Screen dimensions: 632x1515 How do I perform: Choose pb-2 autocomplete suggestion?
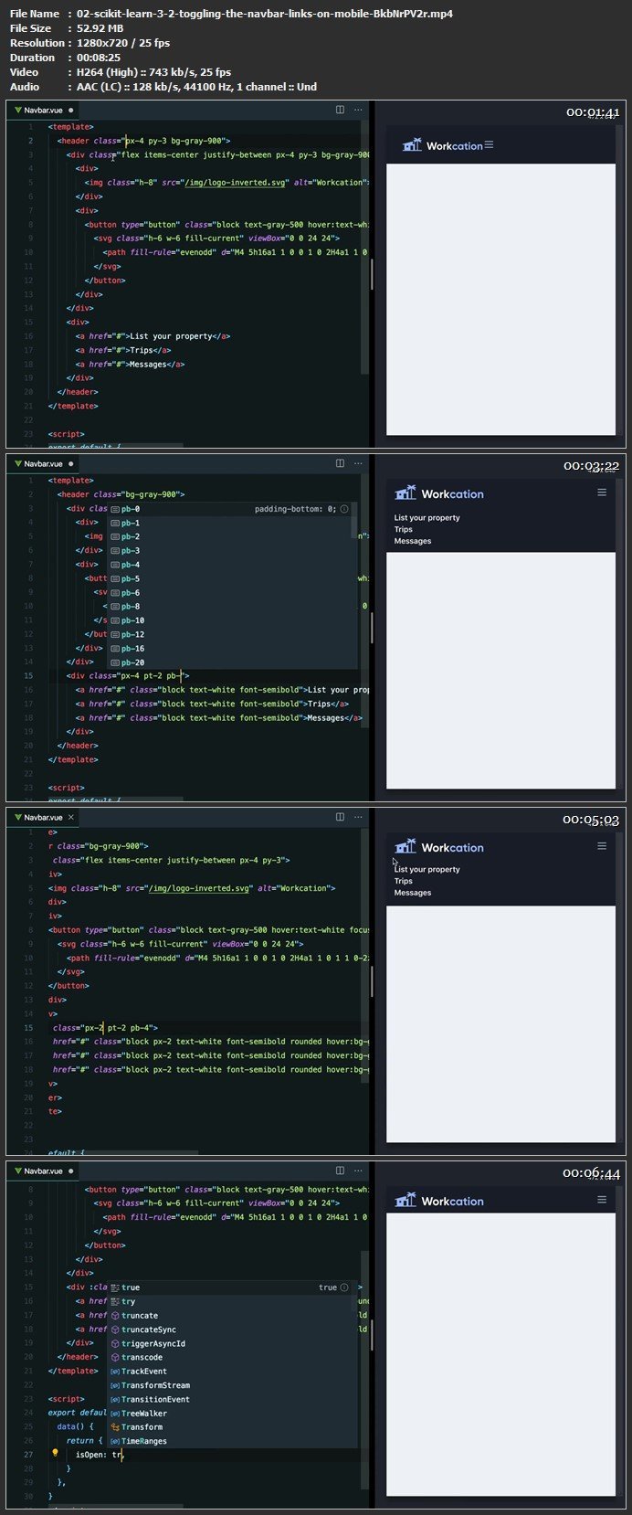(x=230, y=536)
